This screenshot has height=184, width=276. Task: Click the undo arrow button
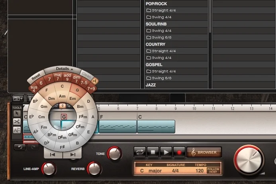pos(20,147)
